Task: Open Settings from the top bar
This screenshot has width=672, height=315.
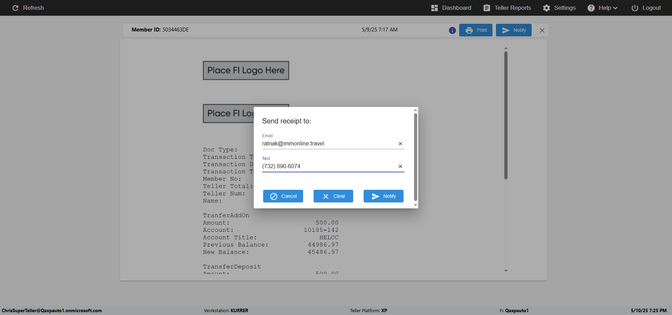Action: [x=559, y=8]
